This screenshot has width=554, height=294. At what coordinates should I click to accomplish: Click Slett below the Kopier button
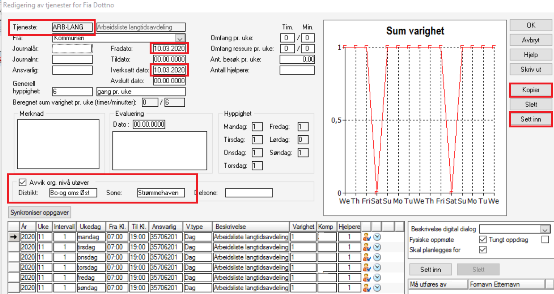point(531,104)
